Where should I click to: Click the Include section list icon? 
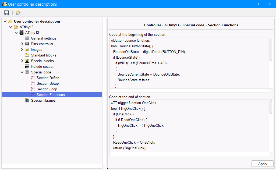(27, 66)
